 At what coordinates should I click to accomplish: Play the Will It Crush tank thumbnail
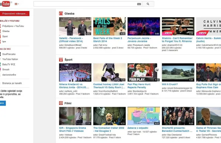178,72
